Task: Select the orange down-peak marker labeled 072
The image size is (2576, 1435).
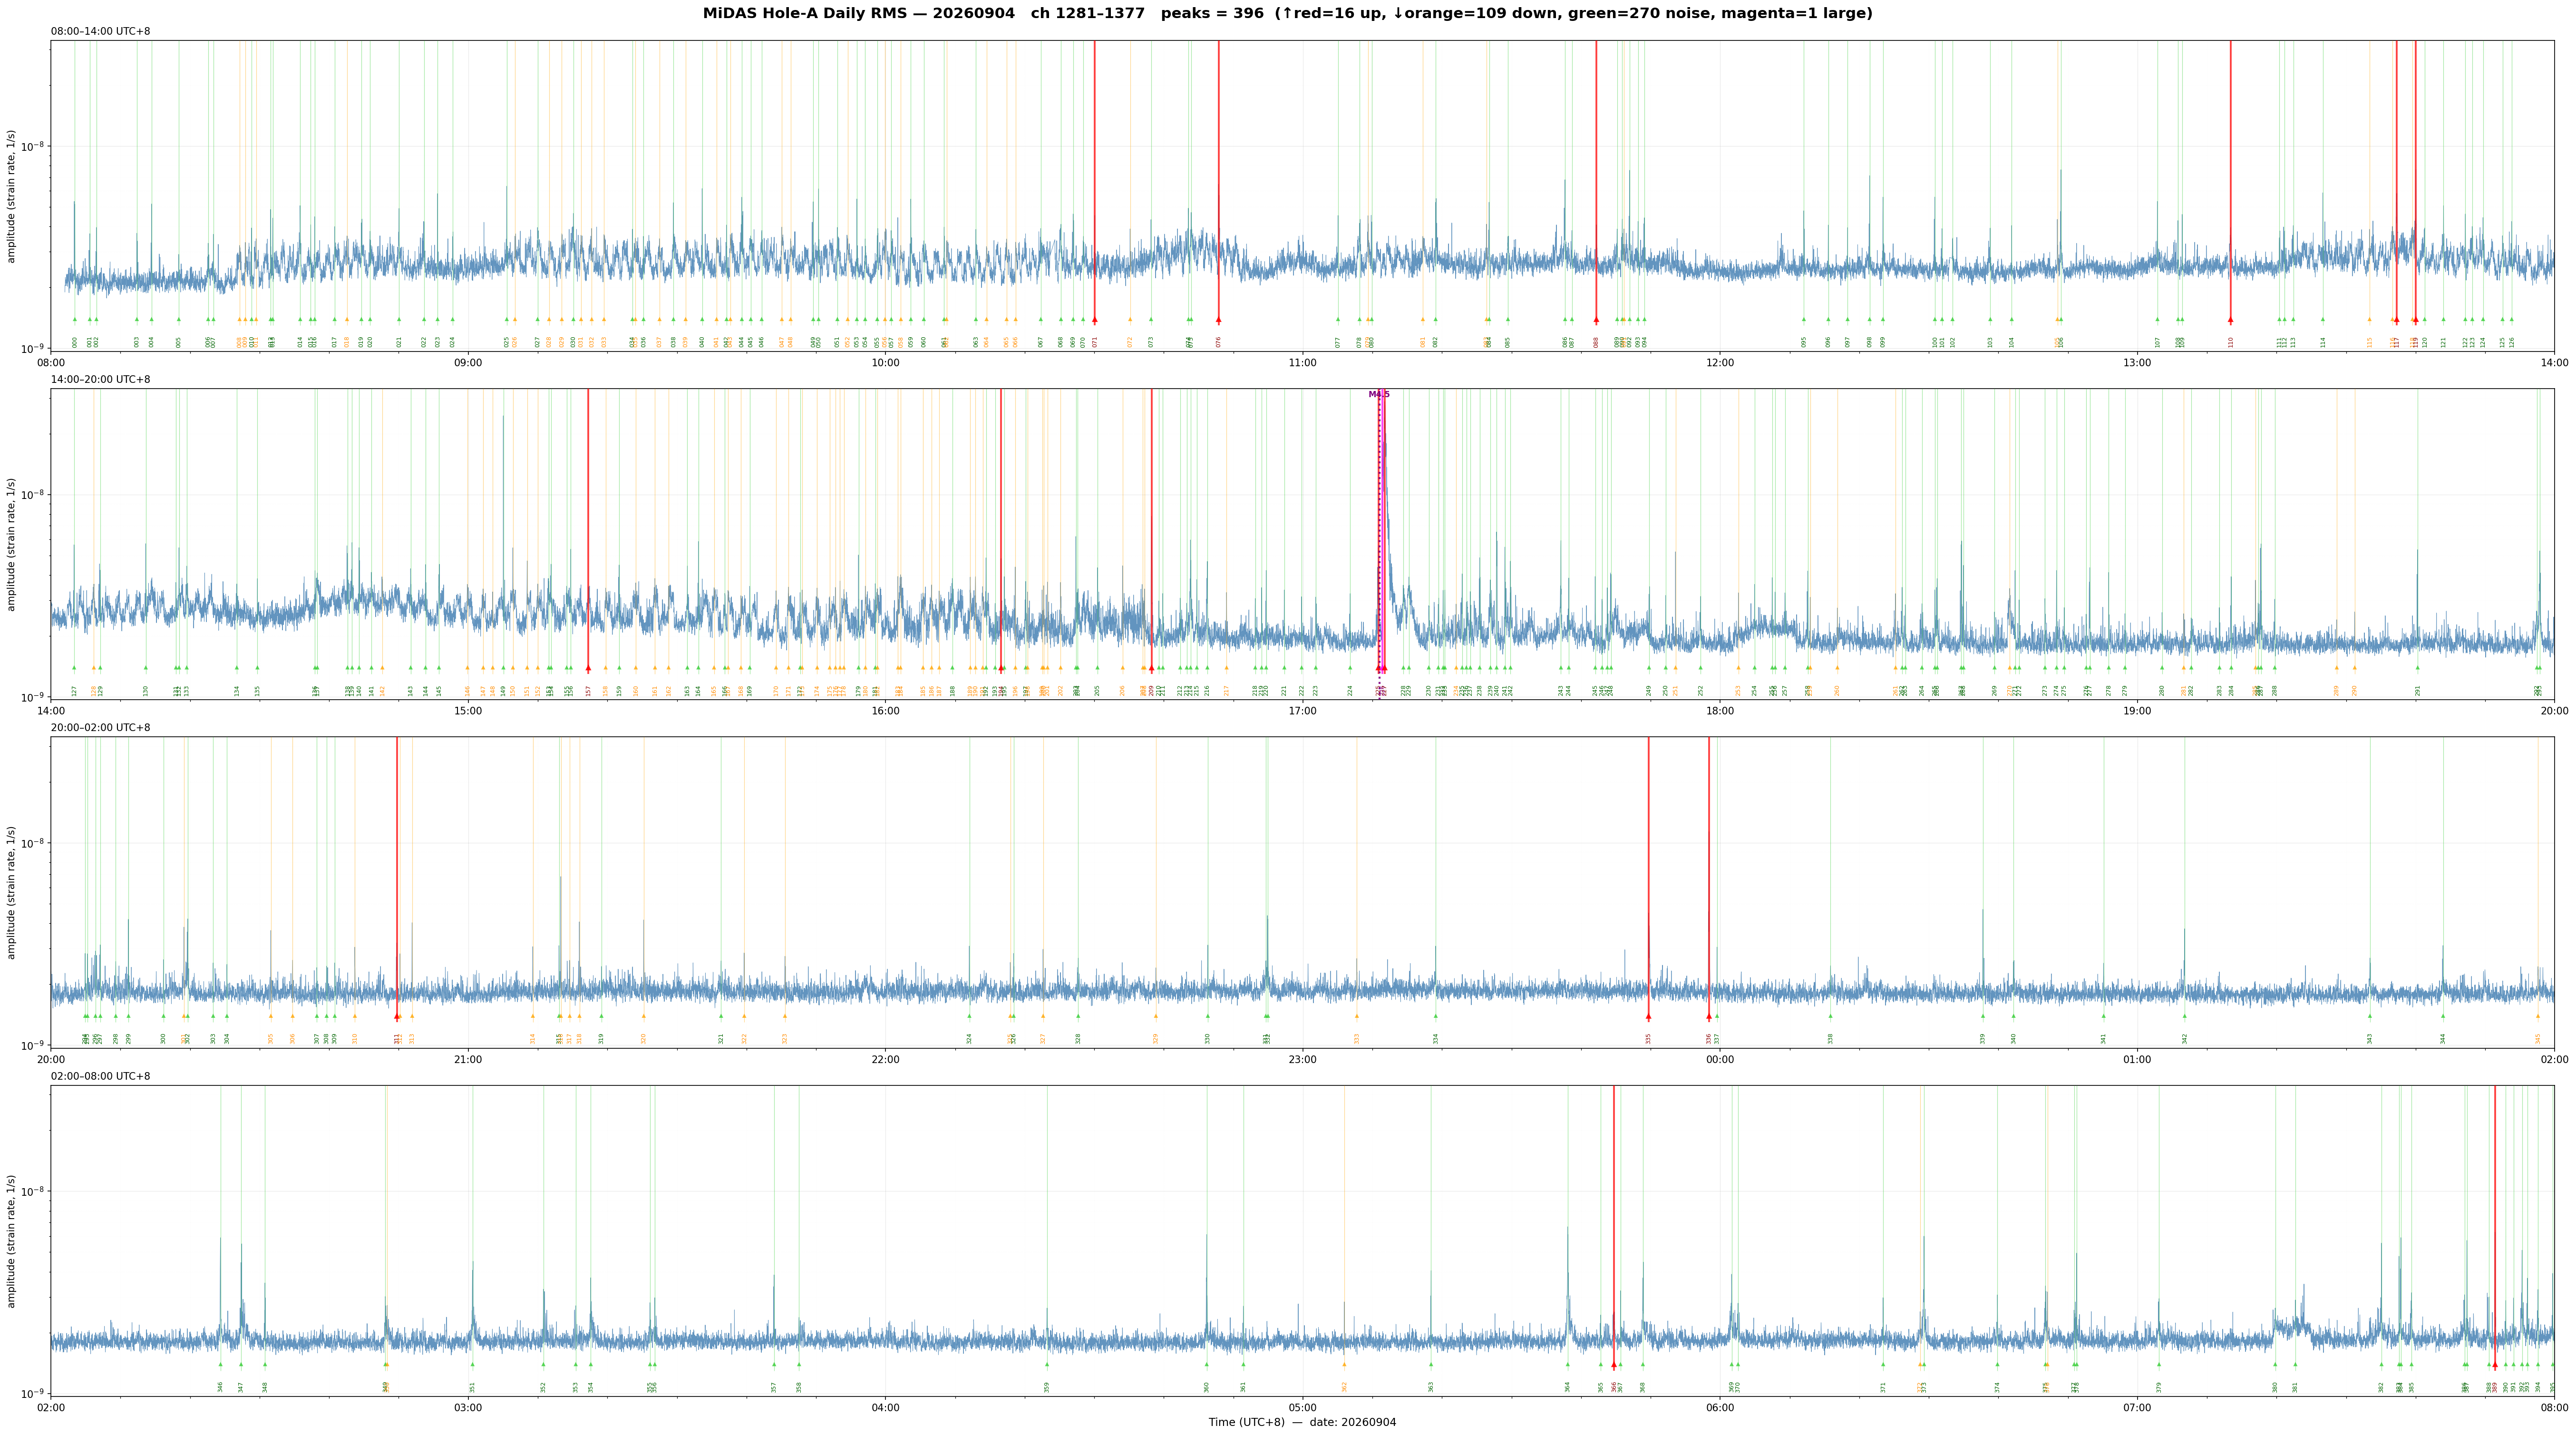Action: (x=1130, y=320)
